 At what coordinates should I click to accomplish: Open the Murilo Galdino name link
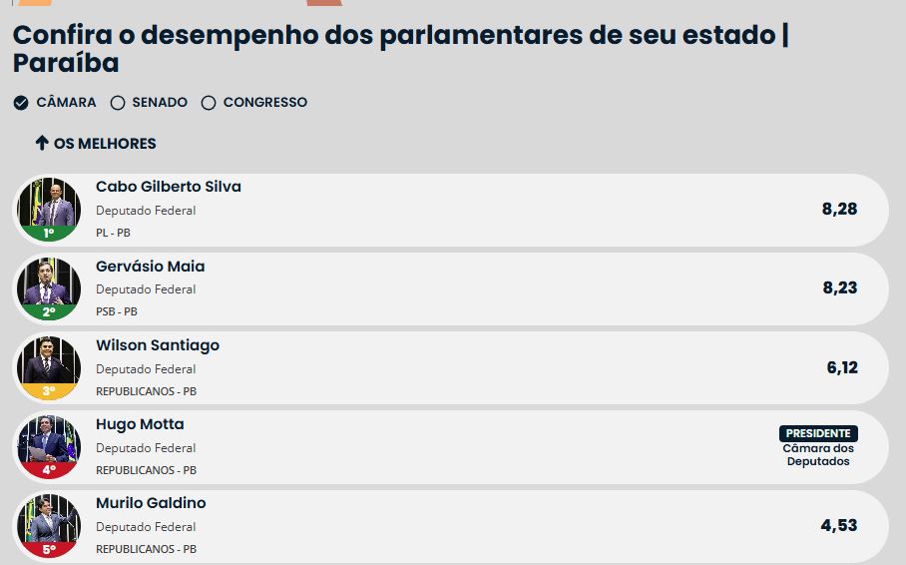pos(151,503)
